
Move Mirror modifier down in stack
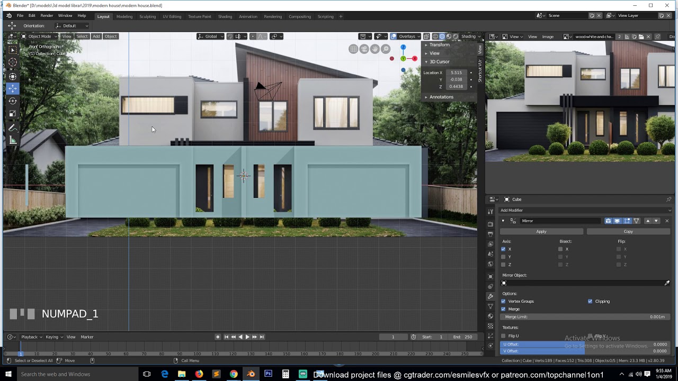(656, 221)
